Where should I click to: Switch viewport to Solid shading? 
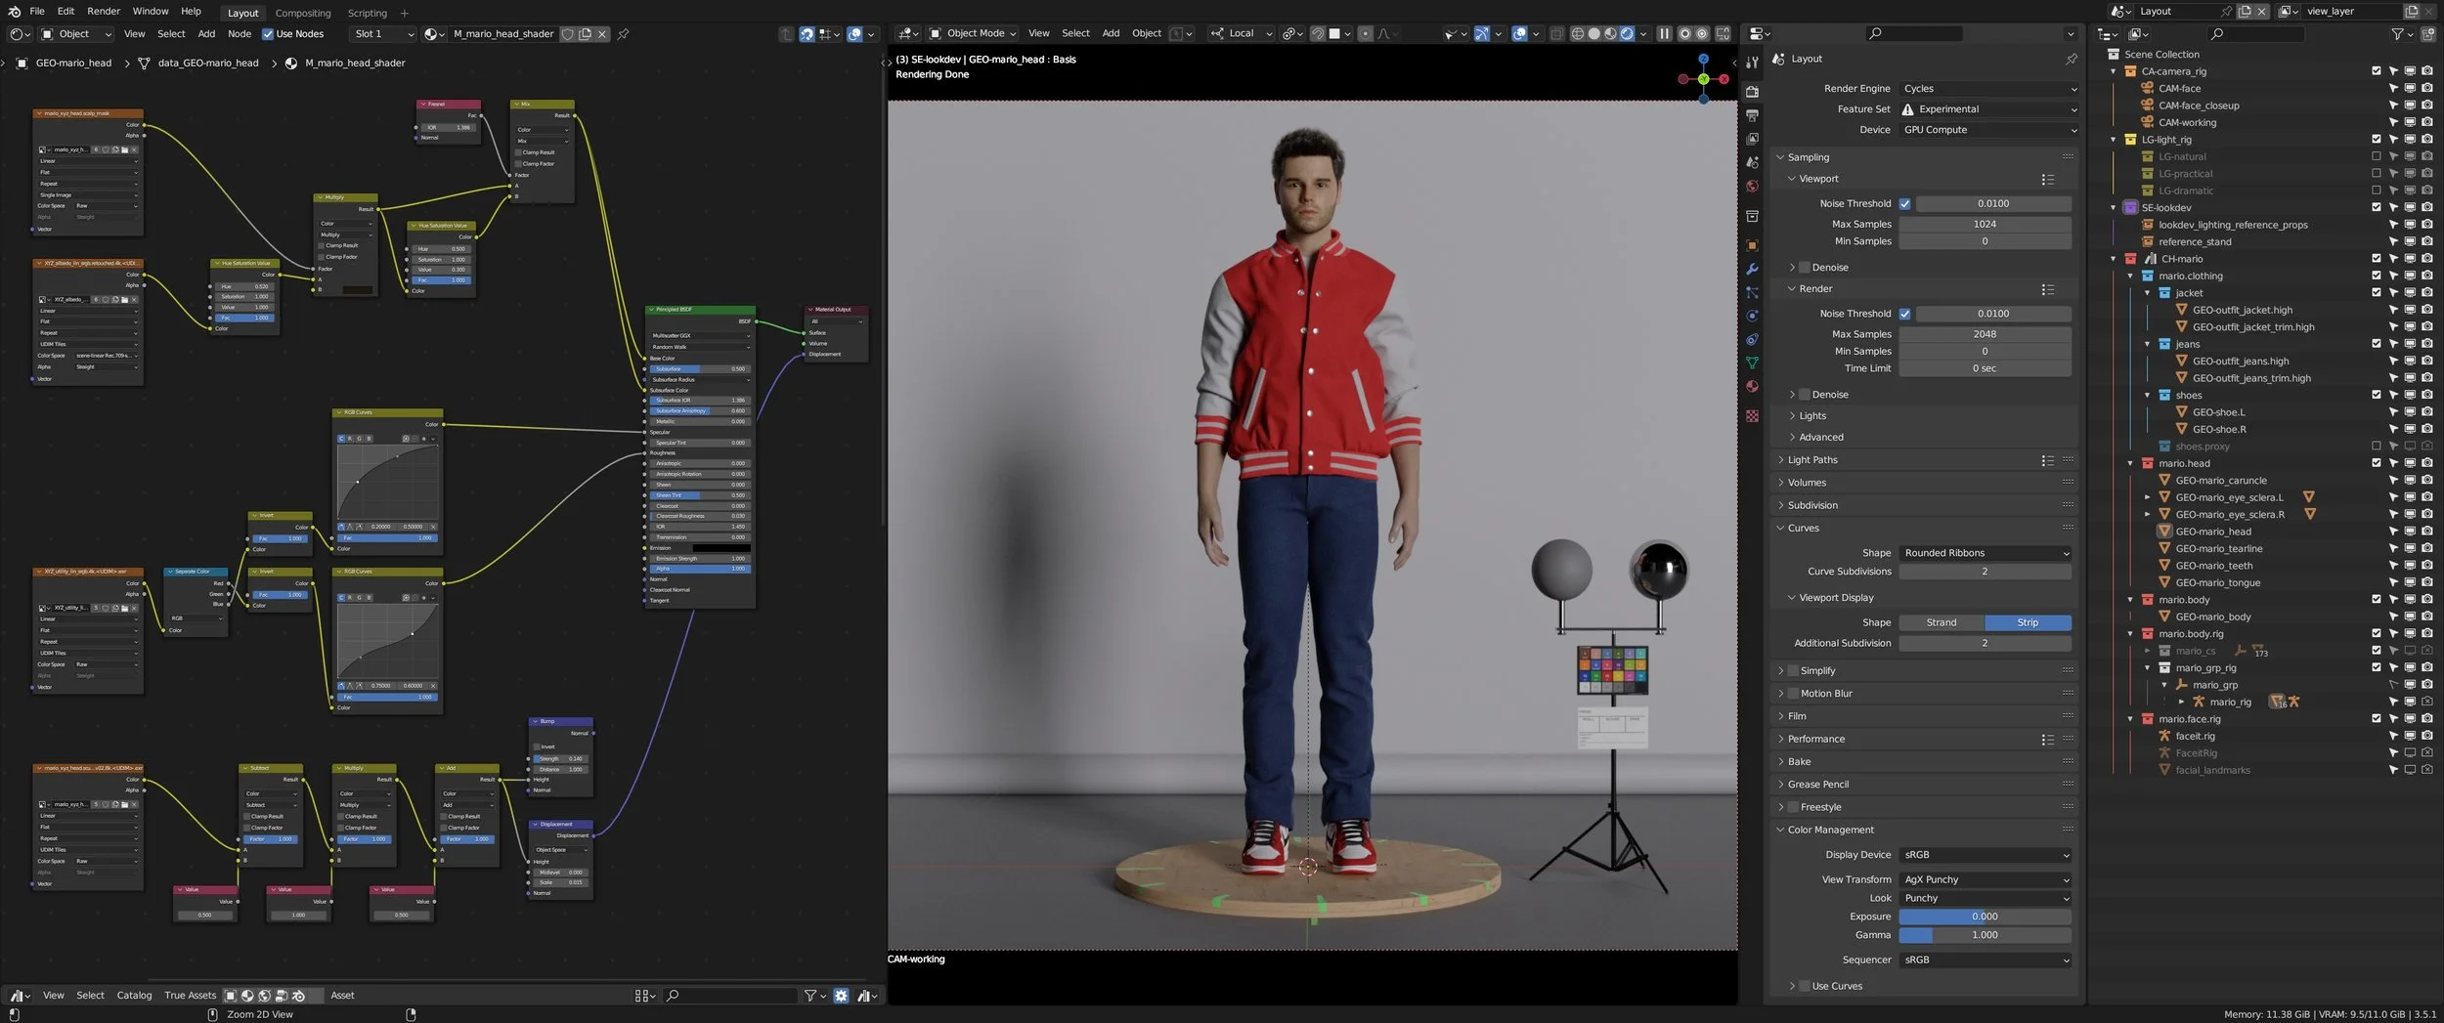[x=1593, y=33]
